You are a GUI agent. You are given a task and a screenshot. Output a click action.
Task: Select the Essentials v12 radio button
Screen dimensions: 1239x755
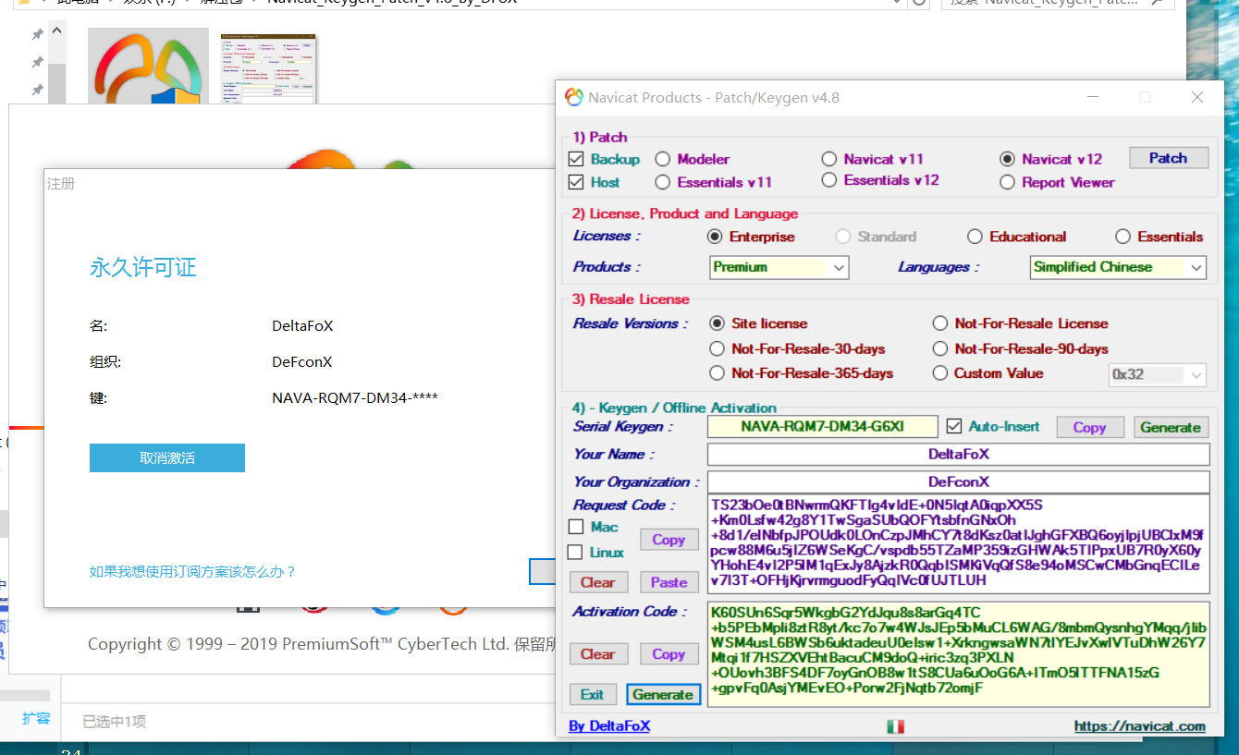click(x=828, y=179)
